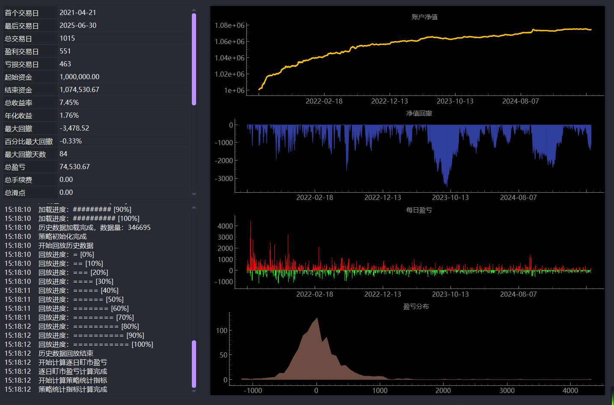
Task: Click the 最大回撤天数 value 84
Action: click(63, 154)
